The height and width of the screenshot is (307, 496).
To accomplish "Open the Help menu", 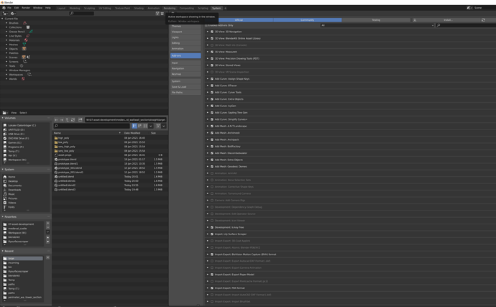I will pyautogui.click(x=47, y=8).
